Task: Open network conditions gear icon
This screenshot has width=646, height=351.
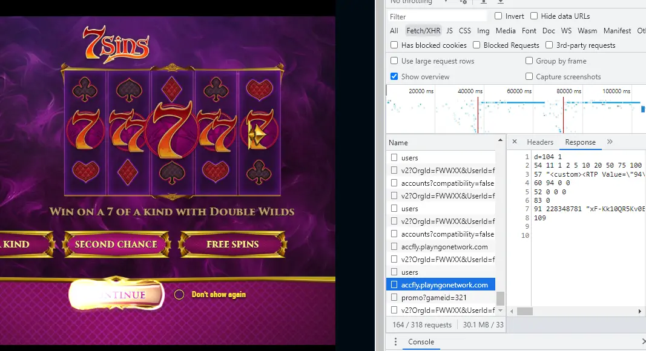Action: point(463,2)
